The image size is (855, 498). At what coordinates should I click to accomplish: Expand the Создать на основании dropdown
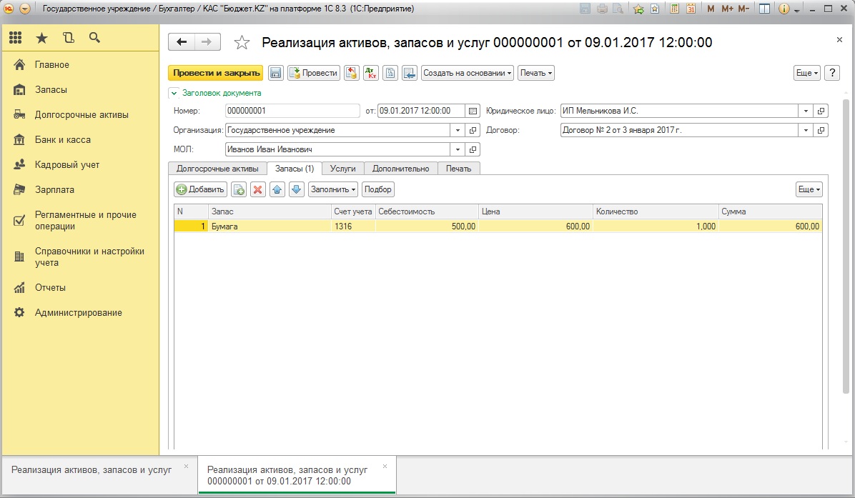[468, 73]
